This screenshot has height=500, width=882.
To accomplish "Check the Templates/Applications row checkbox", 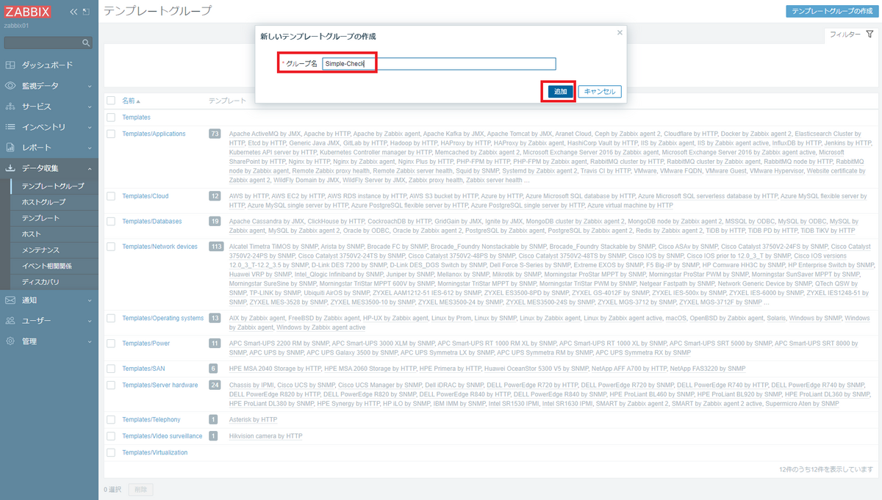I will point(111,134).
